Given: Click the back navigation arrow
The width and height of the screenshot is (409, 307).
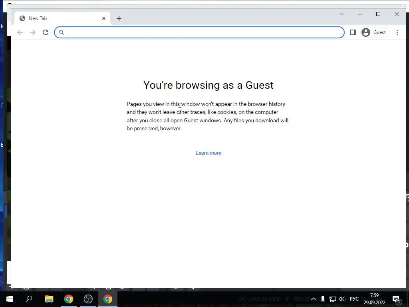Looking at the screenshot, I should coord(20,32).
